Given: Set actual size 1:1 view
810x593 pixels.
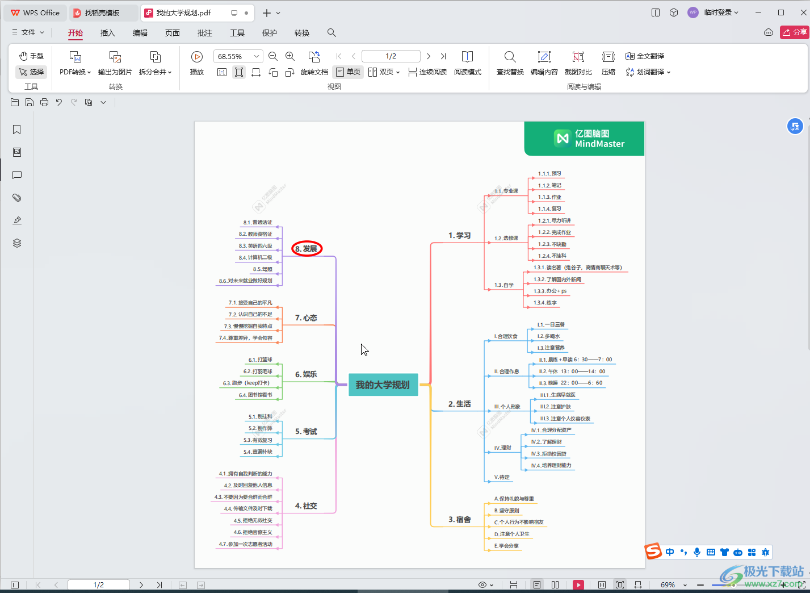Looking at the screenshot, I should point(222,72).
